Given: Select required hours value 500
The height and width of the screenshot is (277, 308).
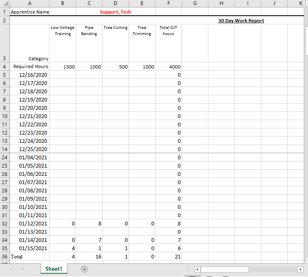Looking at the screenshot, I should 115,67.
